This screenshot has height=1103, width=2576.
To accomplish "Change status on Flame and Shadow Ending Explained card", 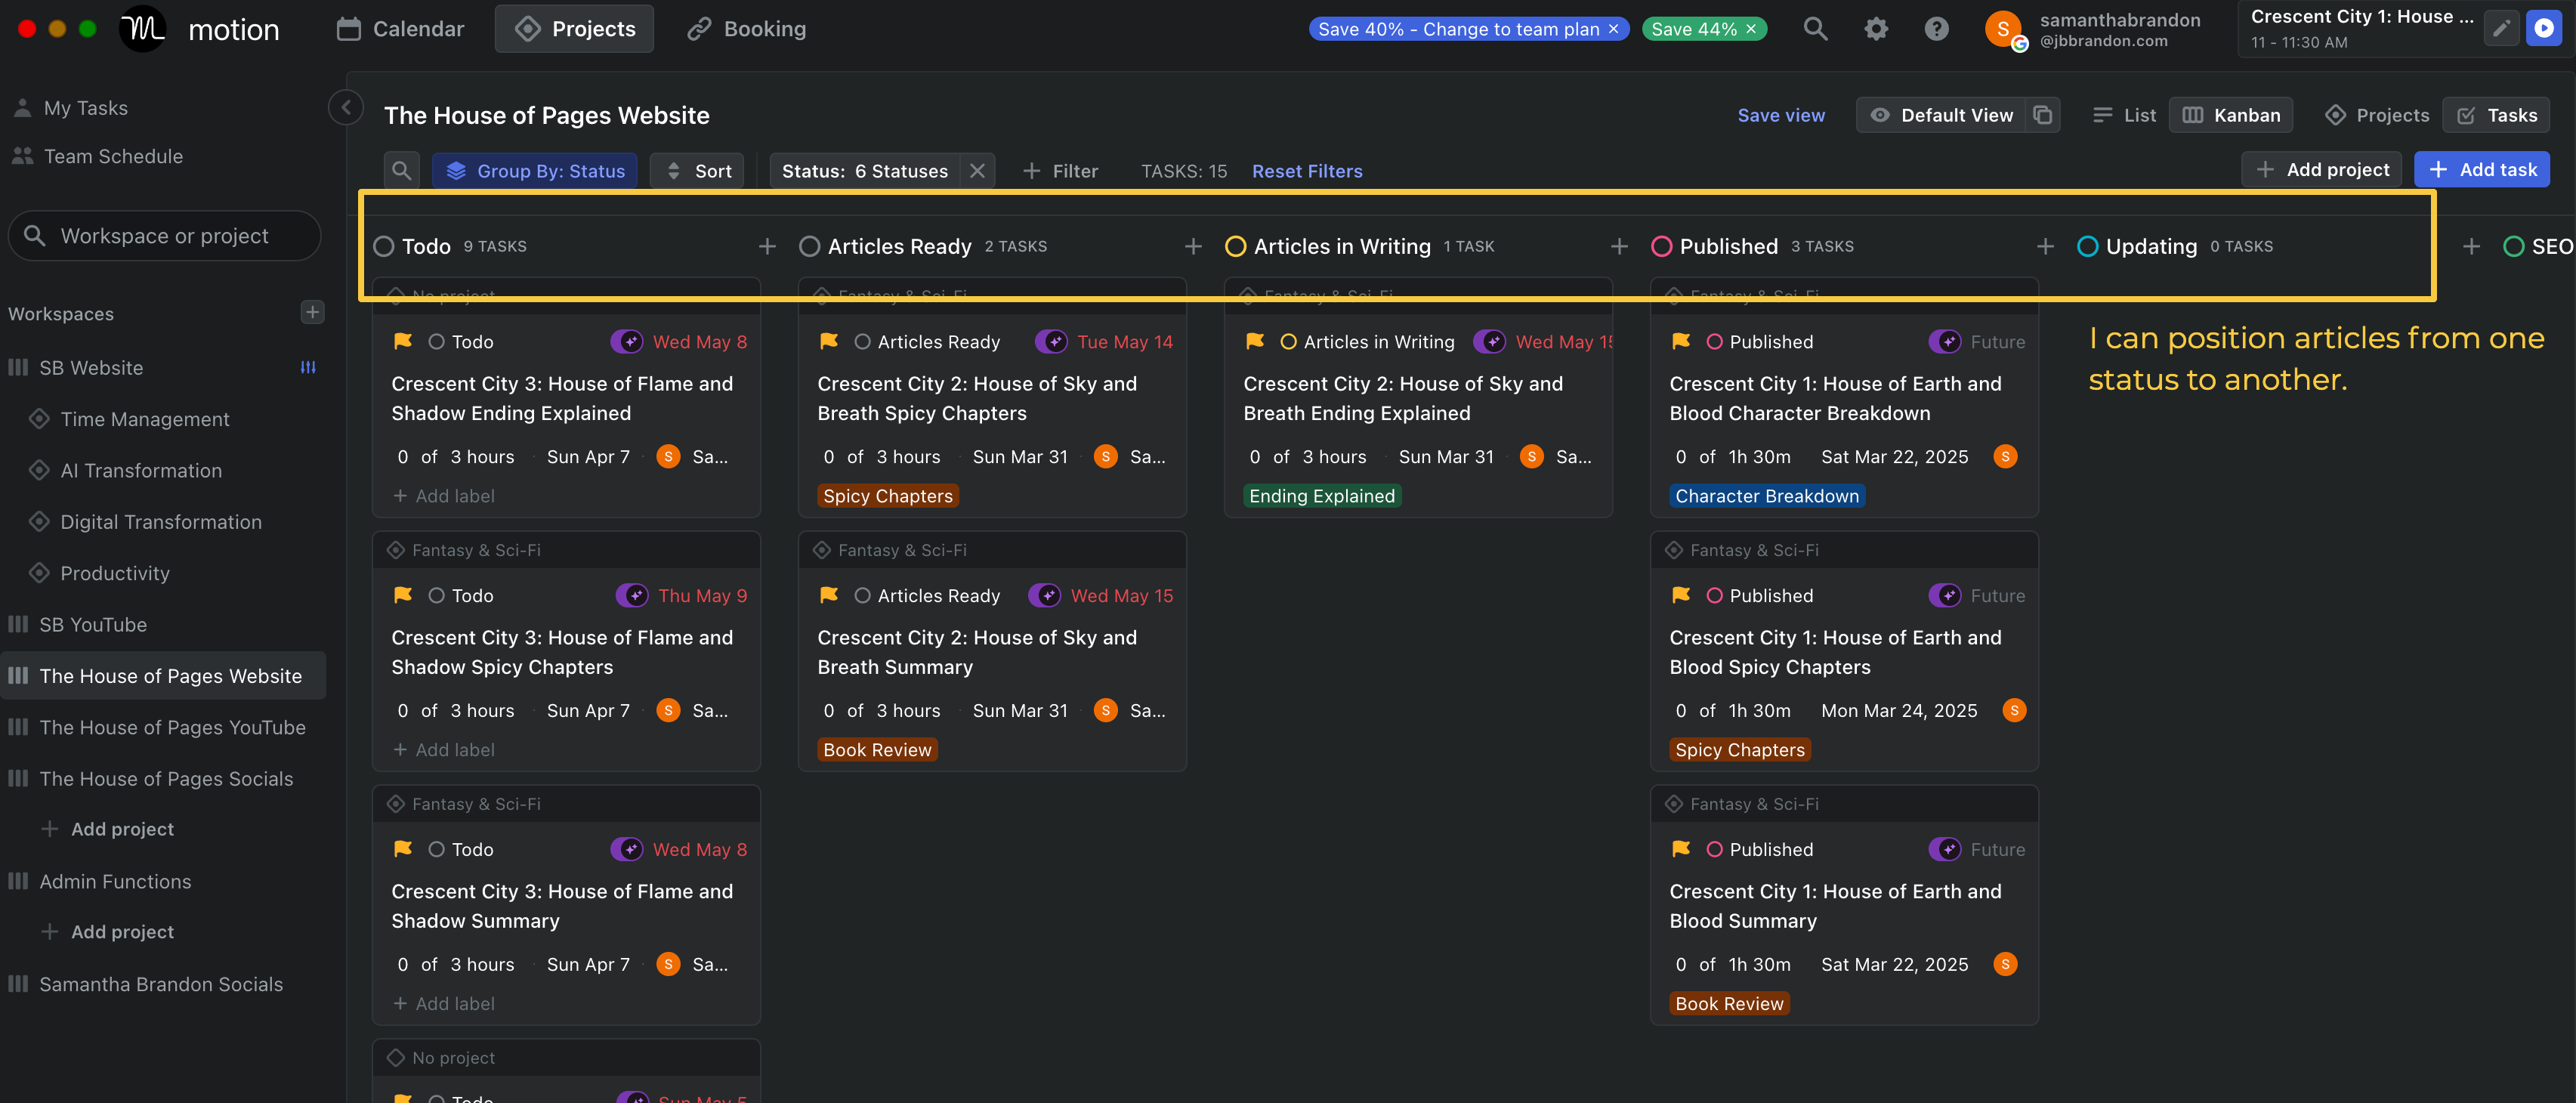I will (x=461, y=341).
